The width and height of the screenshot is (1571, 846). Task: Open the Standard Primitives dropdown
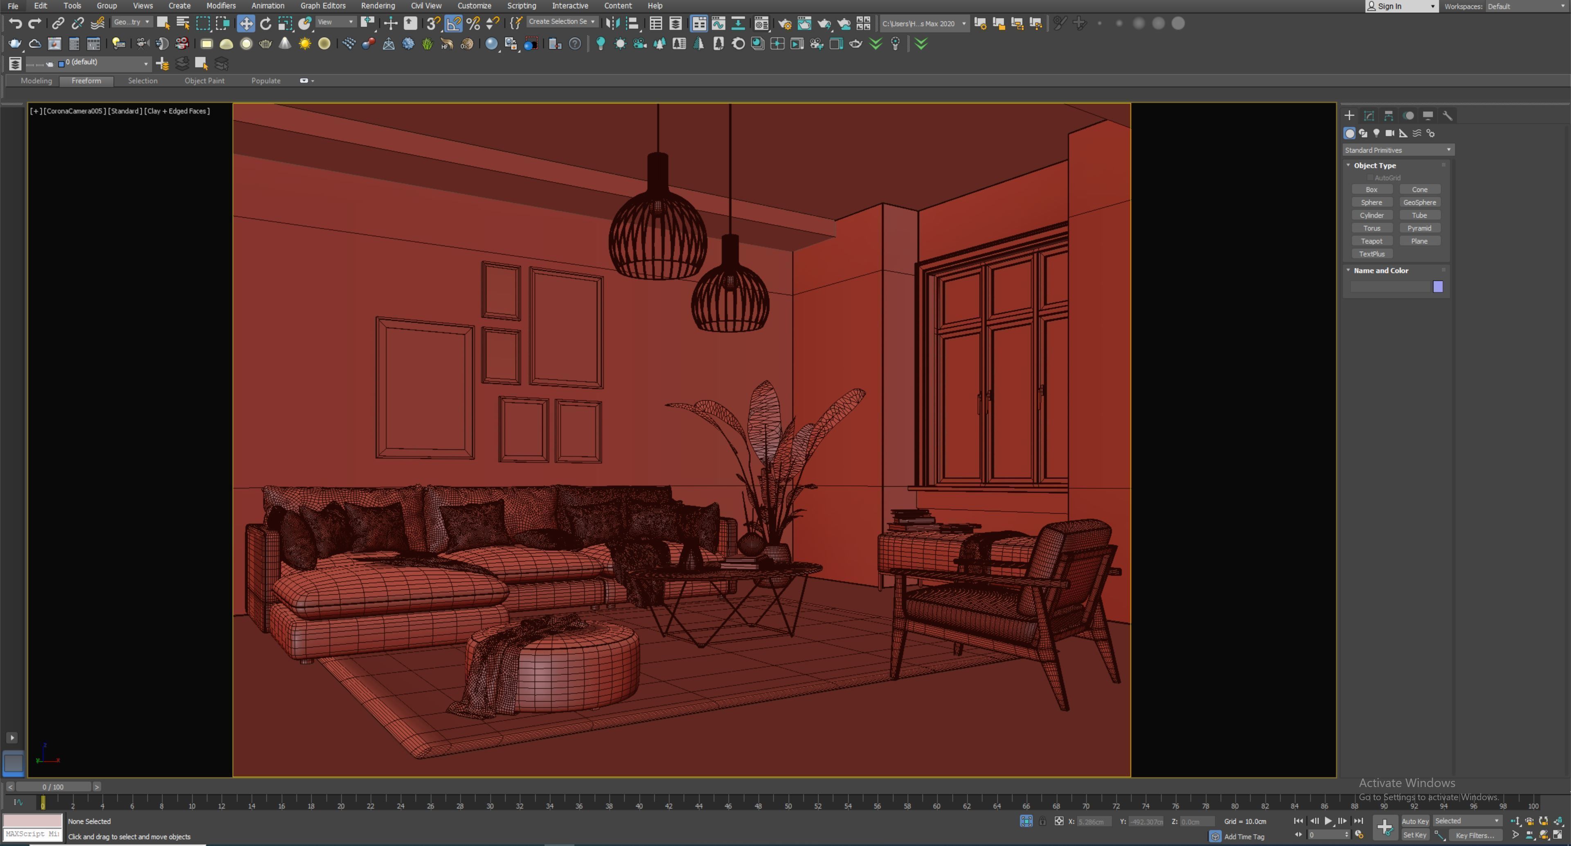1397,150
